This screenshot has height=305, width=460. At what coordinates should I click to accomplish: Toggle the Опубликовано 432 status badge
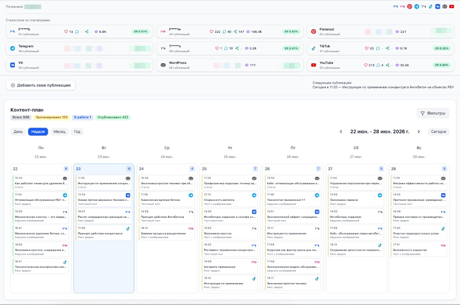click(x=113, y=117)
